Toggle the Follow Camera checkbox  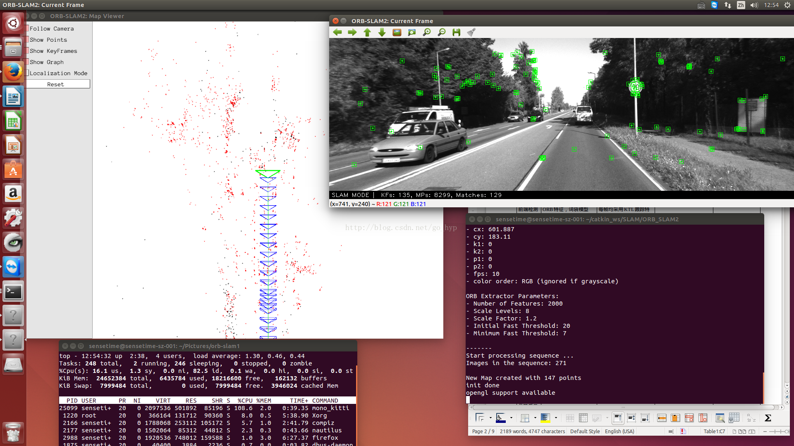click(x=27, y=28)
